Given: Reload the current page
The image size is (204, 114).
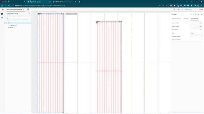Looking at the screenshot, I should click(9, 6).
